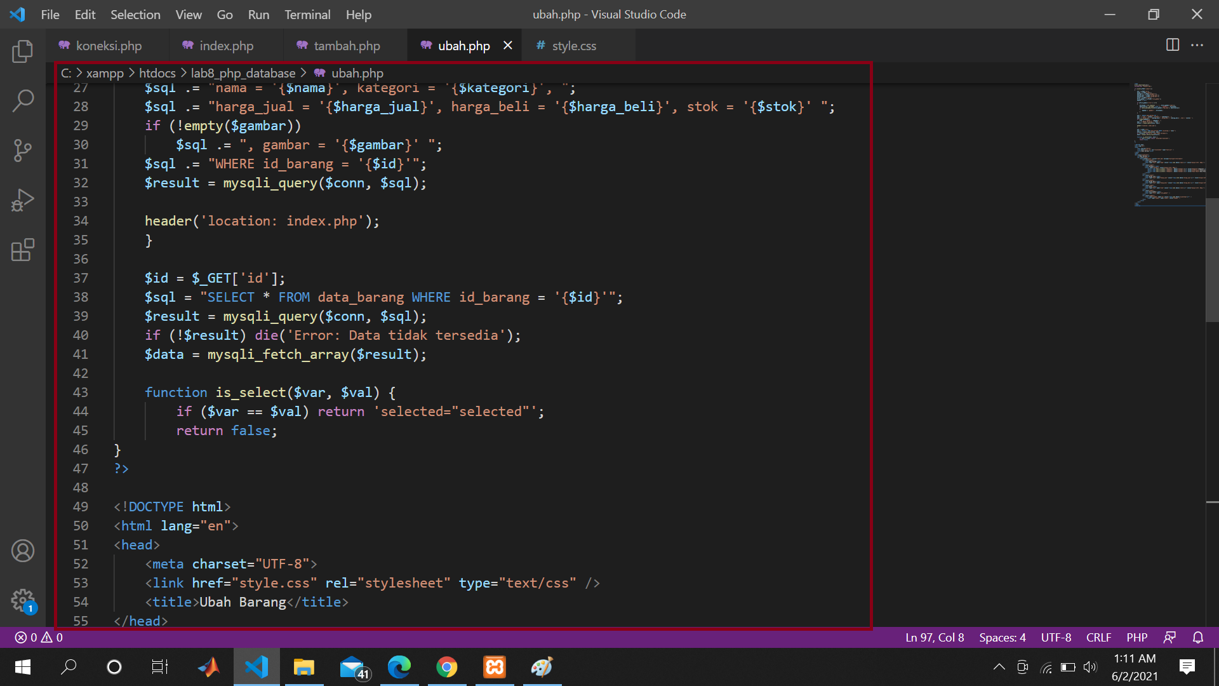Open Google Chrome from the taskbar

[447, 667]
